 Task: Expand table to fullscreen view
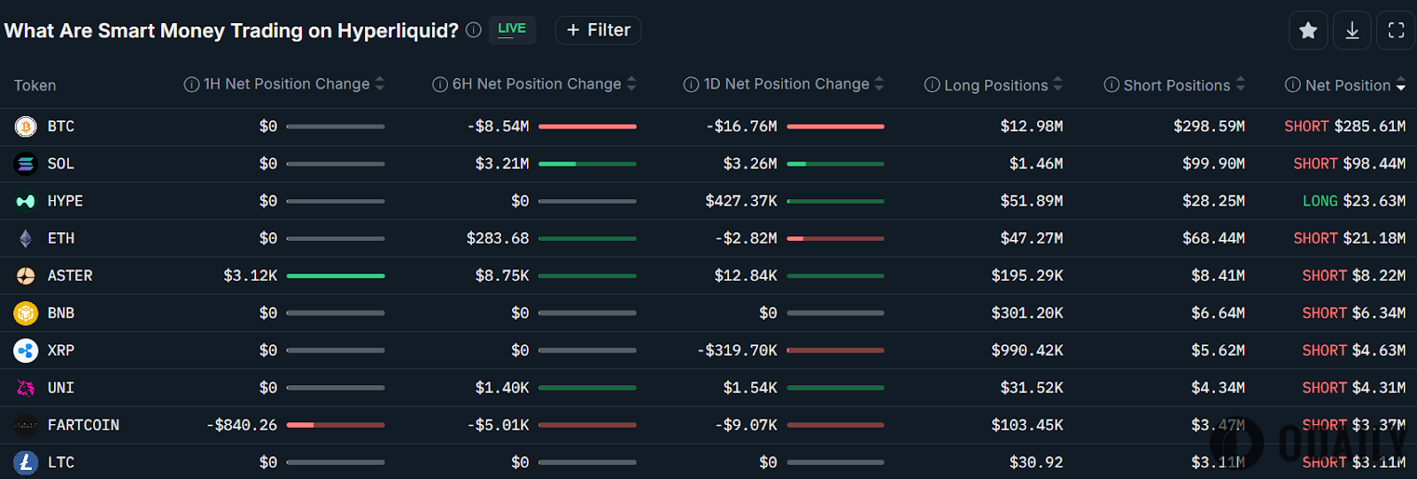pyautogui.click(x=1396, y=31)
